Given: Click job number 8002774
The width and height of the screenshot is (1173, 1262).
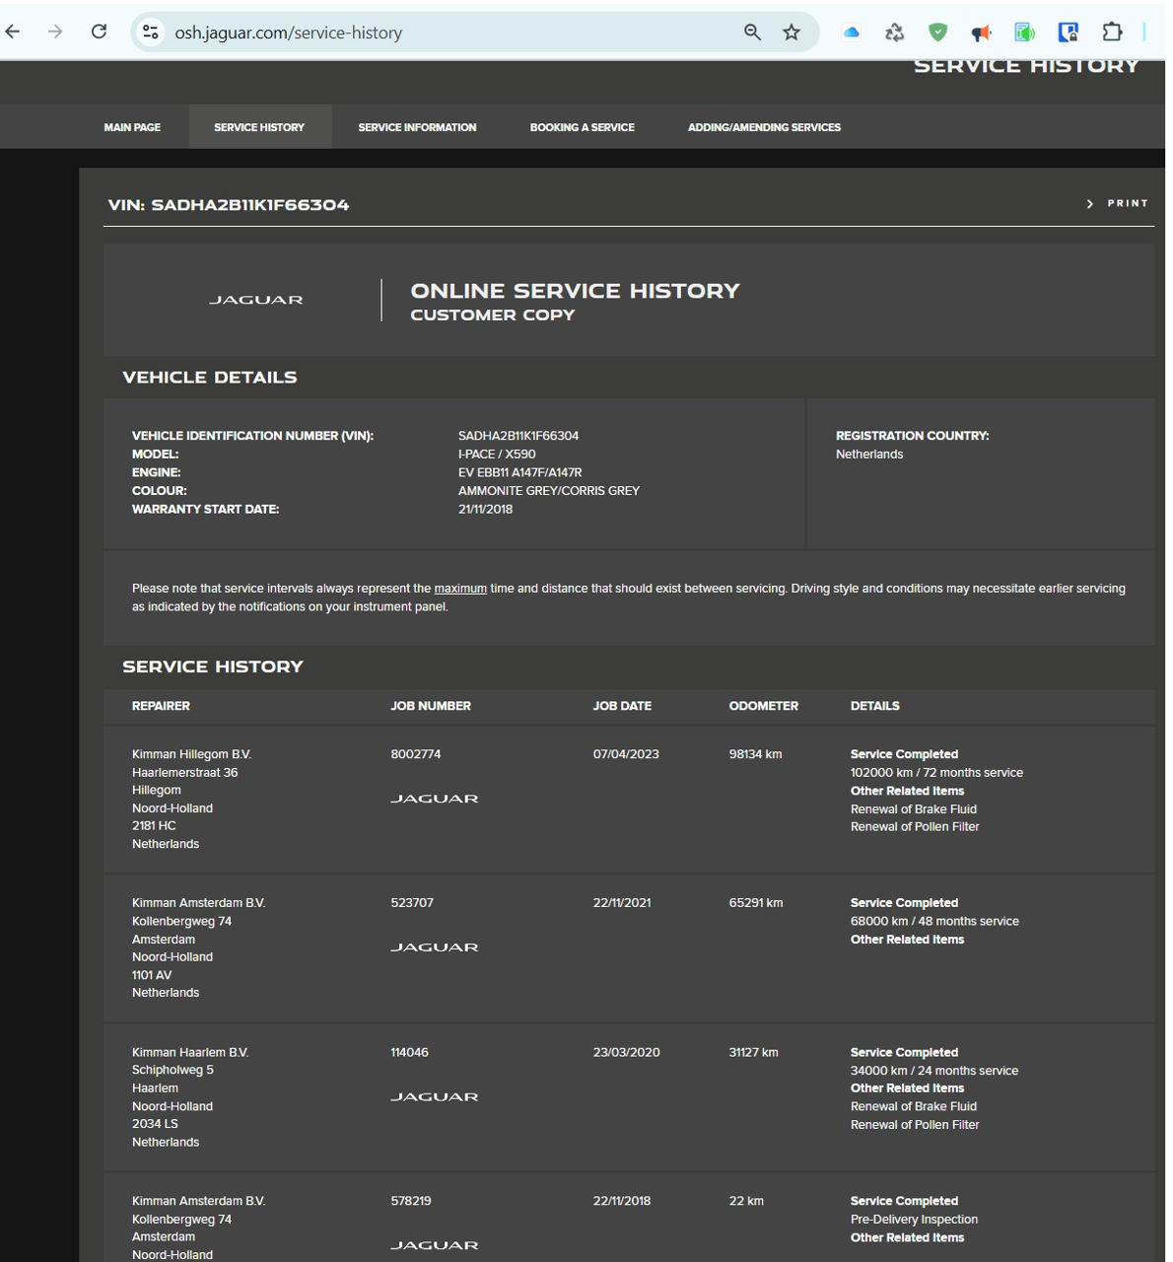Looking at the screenshot, I should click(x=416, y=754).
